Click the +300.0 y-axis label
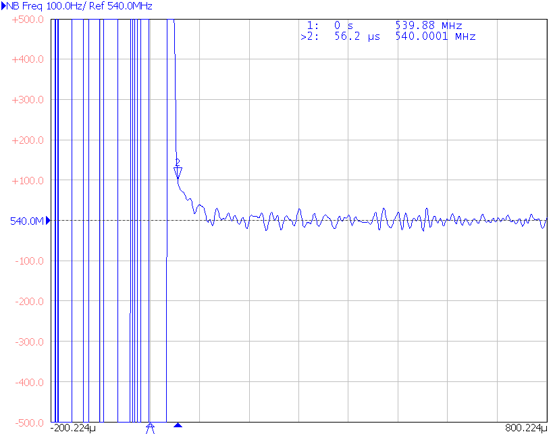The height and width of the screenshot is (434, 553). (28, 100)
